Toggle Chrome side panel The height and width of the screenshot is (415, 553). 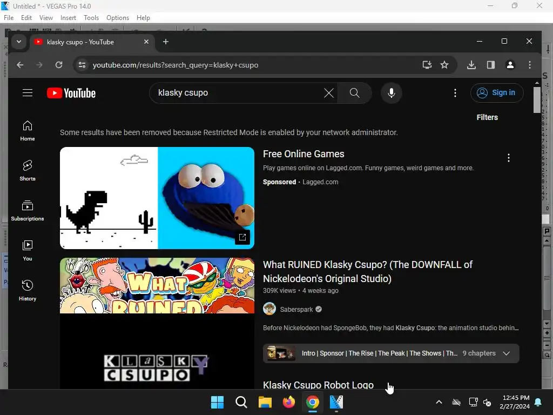(x=490, y=65)
